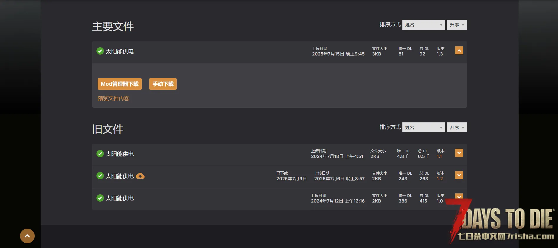
Task: Open main files 升序 order dropdown
Action: (457, 25)
